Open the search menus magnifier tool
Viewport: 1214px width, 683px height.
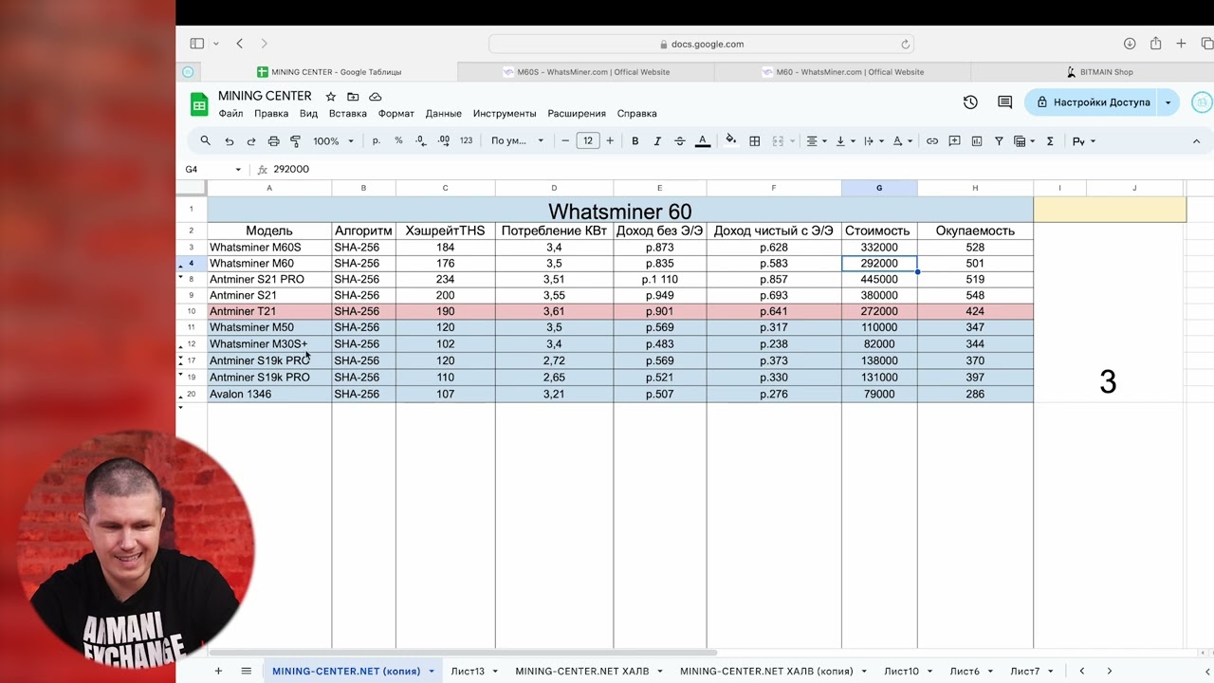[x=206, y=141]
